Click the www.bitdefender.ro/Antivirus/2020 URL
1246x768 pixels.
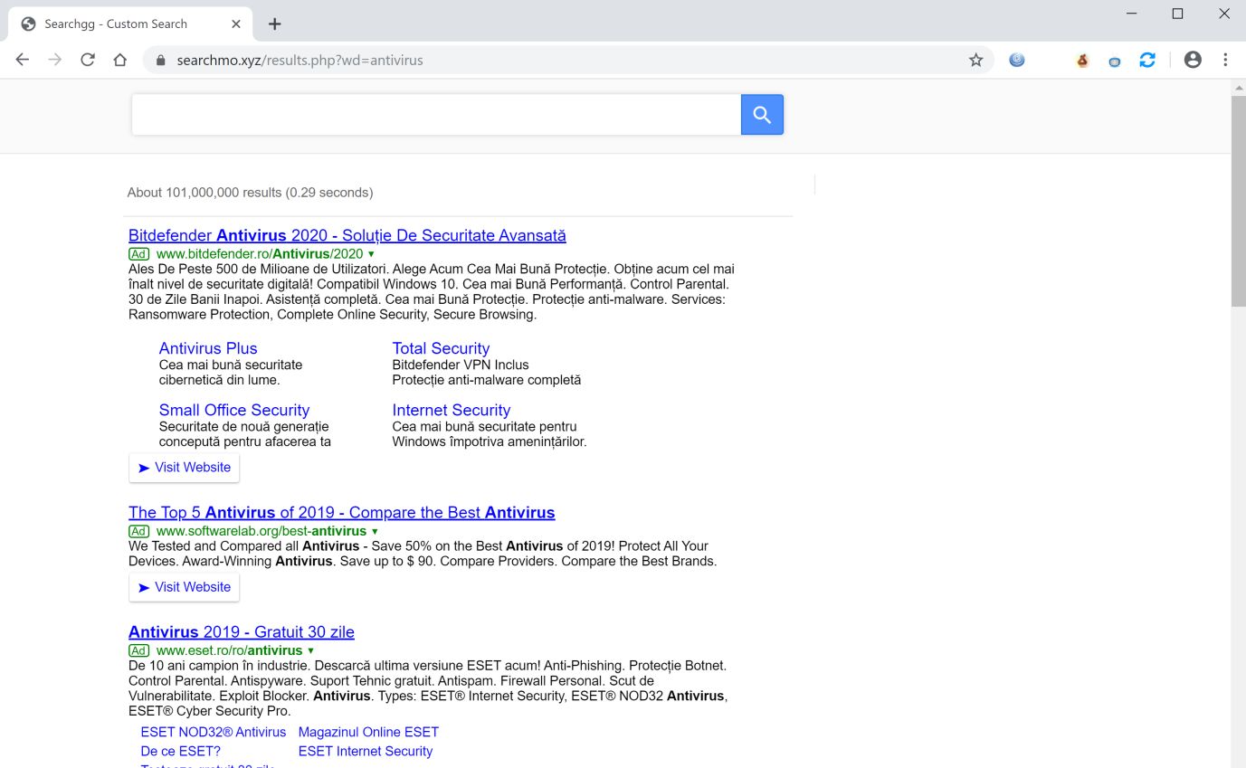[260, 254]
